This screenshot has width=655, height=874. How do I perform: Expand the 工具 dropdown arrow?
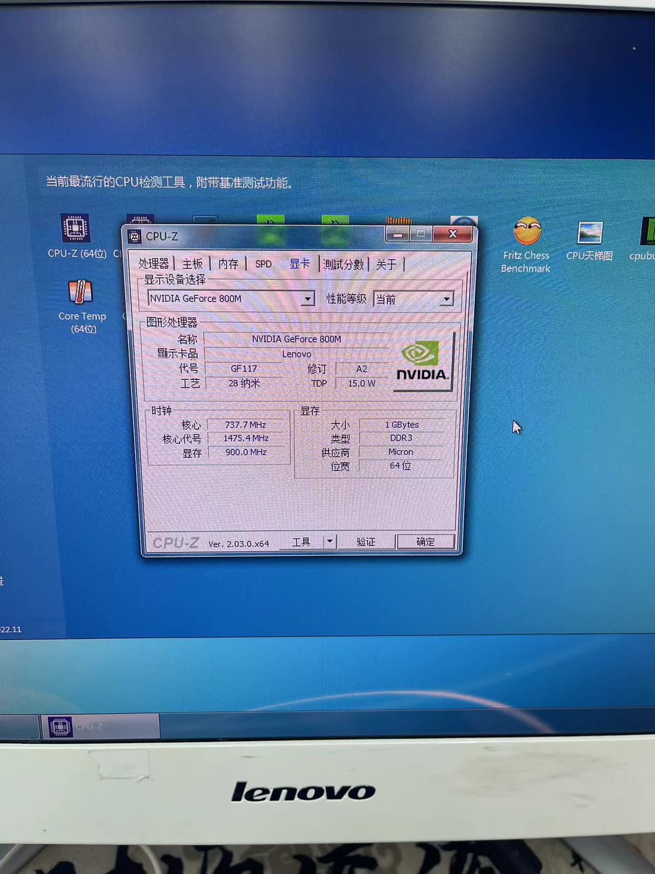[330, 541]
